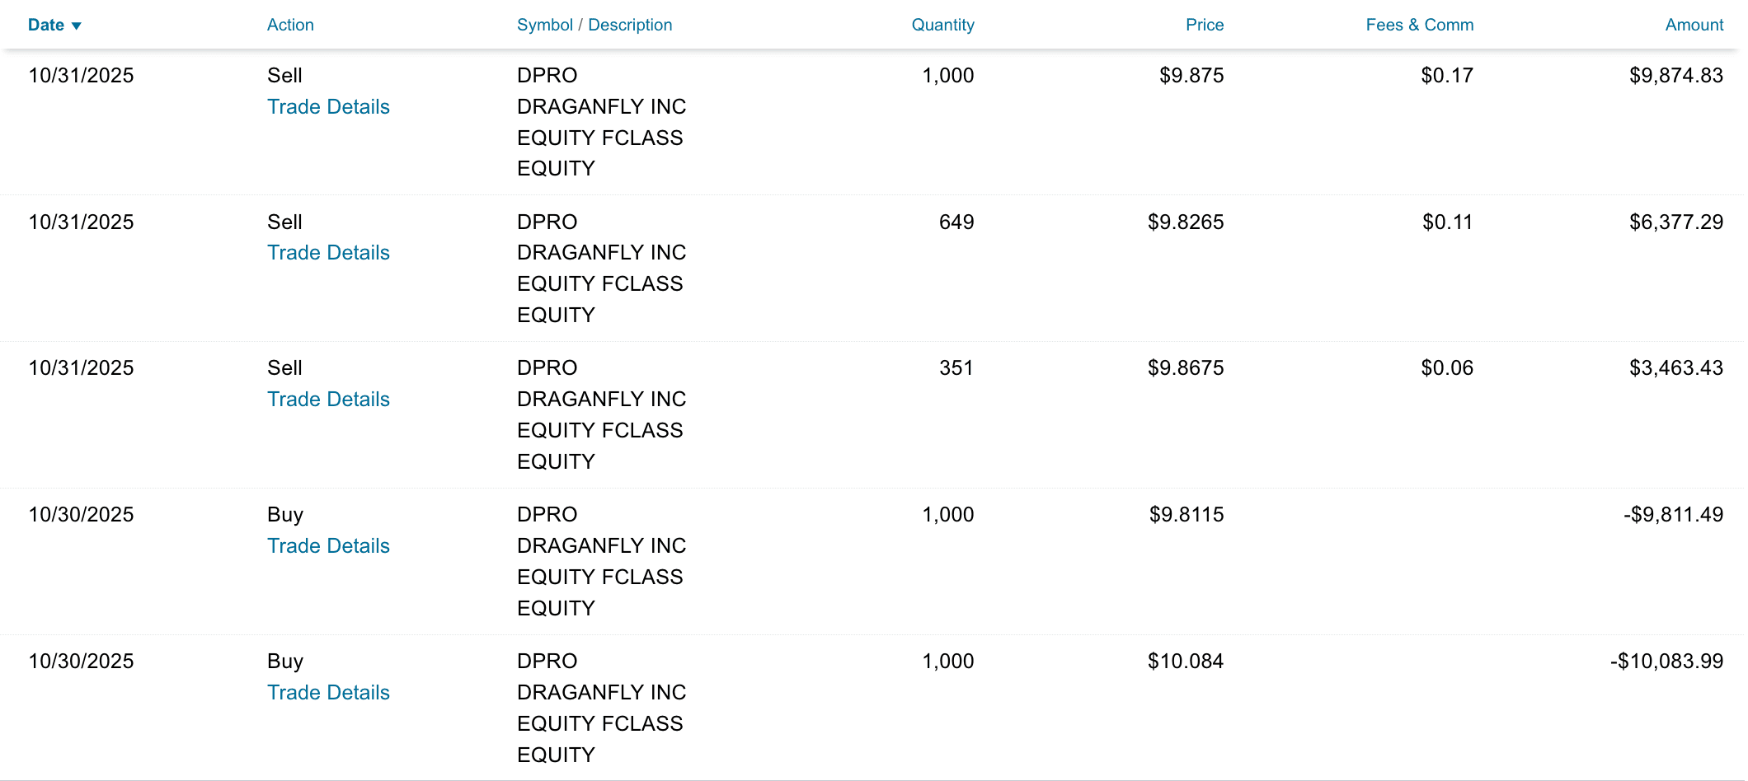Screen dimensions: 1748x781
Task: Select the $0.17 fee cell
Action: [x=1446, y=76]
